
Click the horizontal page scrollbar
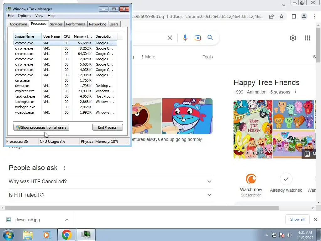pos(142,208)
